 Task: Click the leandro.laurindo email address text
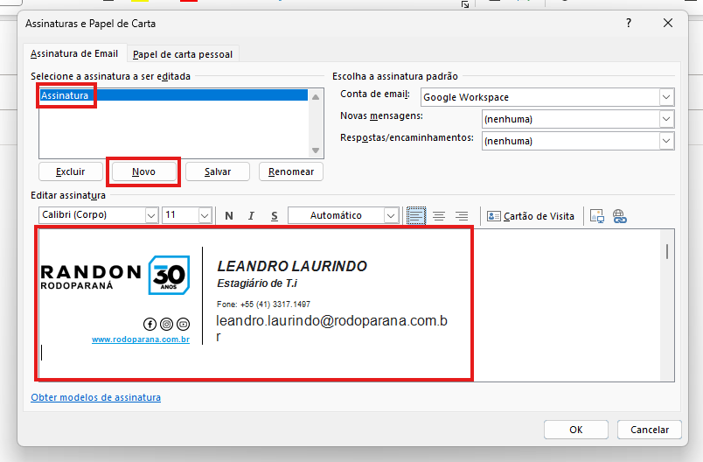331,328
